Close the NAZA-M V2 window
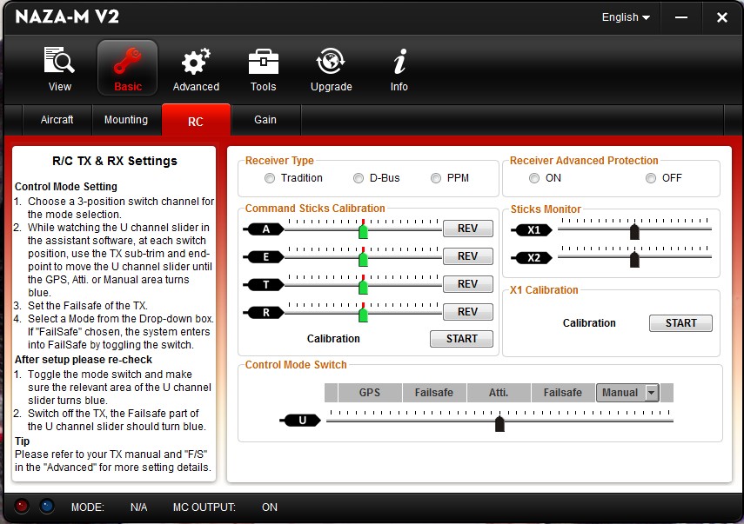This screenshot has width=744, height=524. (x=722, y=17)
